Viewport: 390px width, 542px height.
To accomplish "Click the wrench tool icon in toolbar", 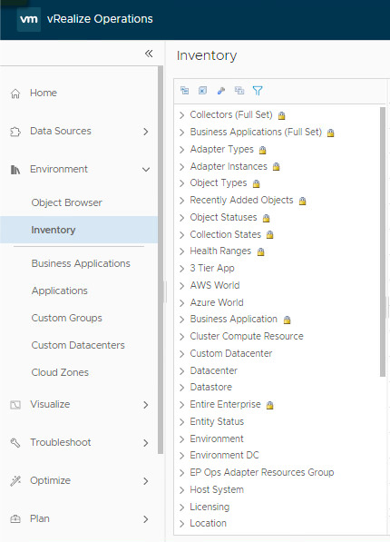I will (x=221, y=91).
